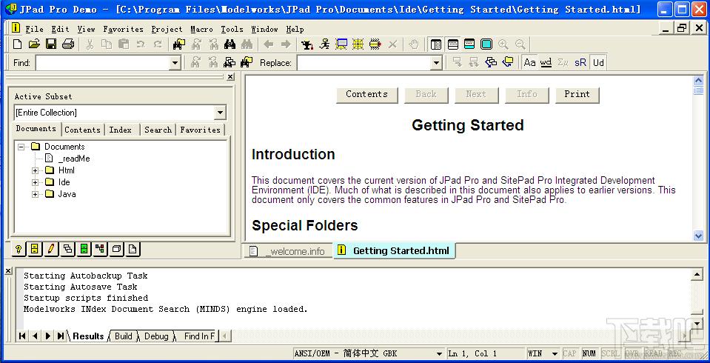This screenshot has width=710, height=363.
Task: Toggle the Ud search option
Action: tap(598, 62)
